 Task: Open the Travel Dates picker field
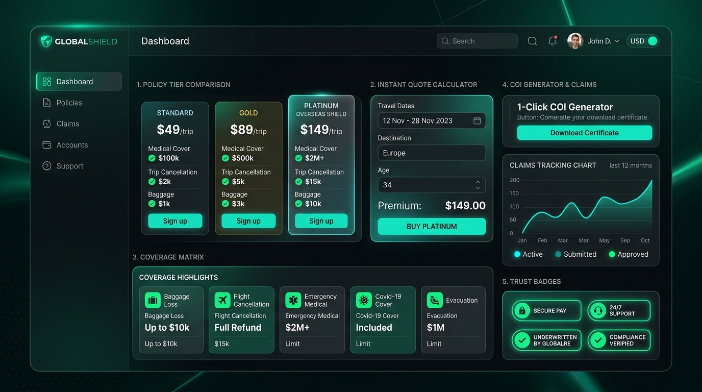pyautogui.click(x=432, y=120)
